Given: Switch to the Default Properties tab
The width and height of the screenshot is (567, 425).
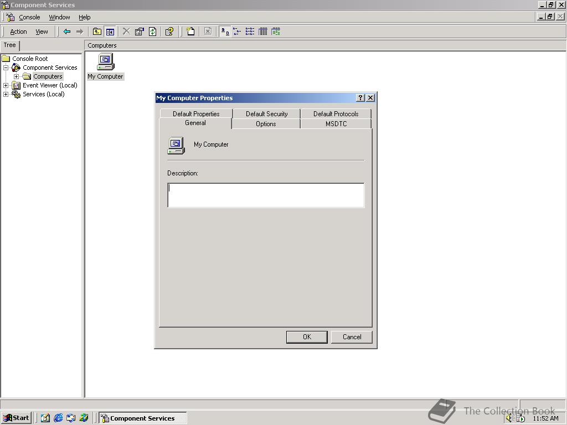Looking at the screenshot, I should coord(196,113).
